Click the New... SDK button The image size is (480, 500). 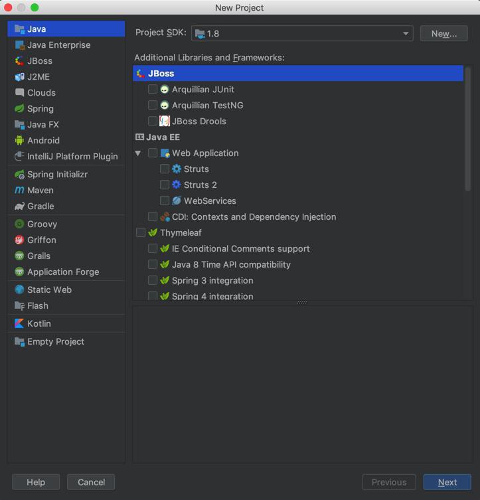pos(444,33)
